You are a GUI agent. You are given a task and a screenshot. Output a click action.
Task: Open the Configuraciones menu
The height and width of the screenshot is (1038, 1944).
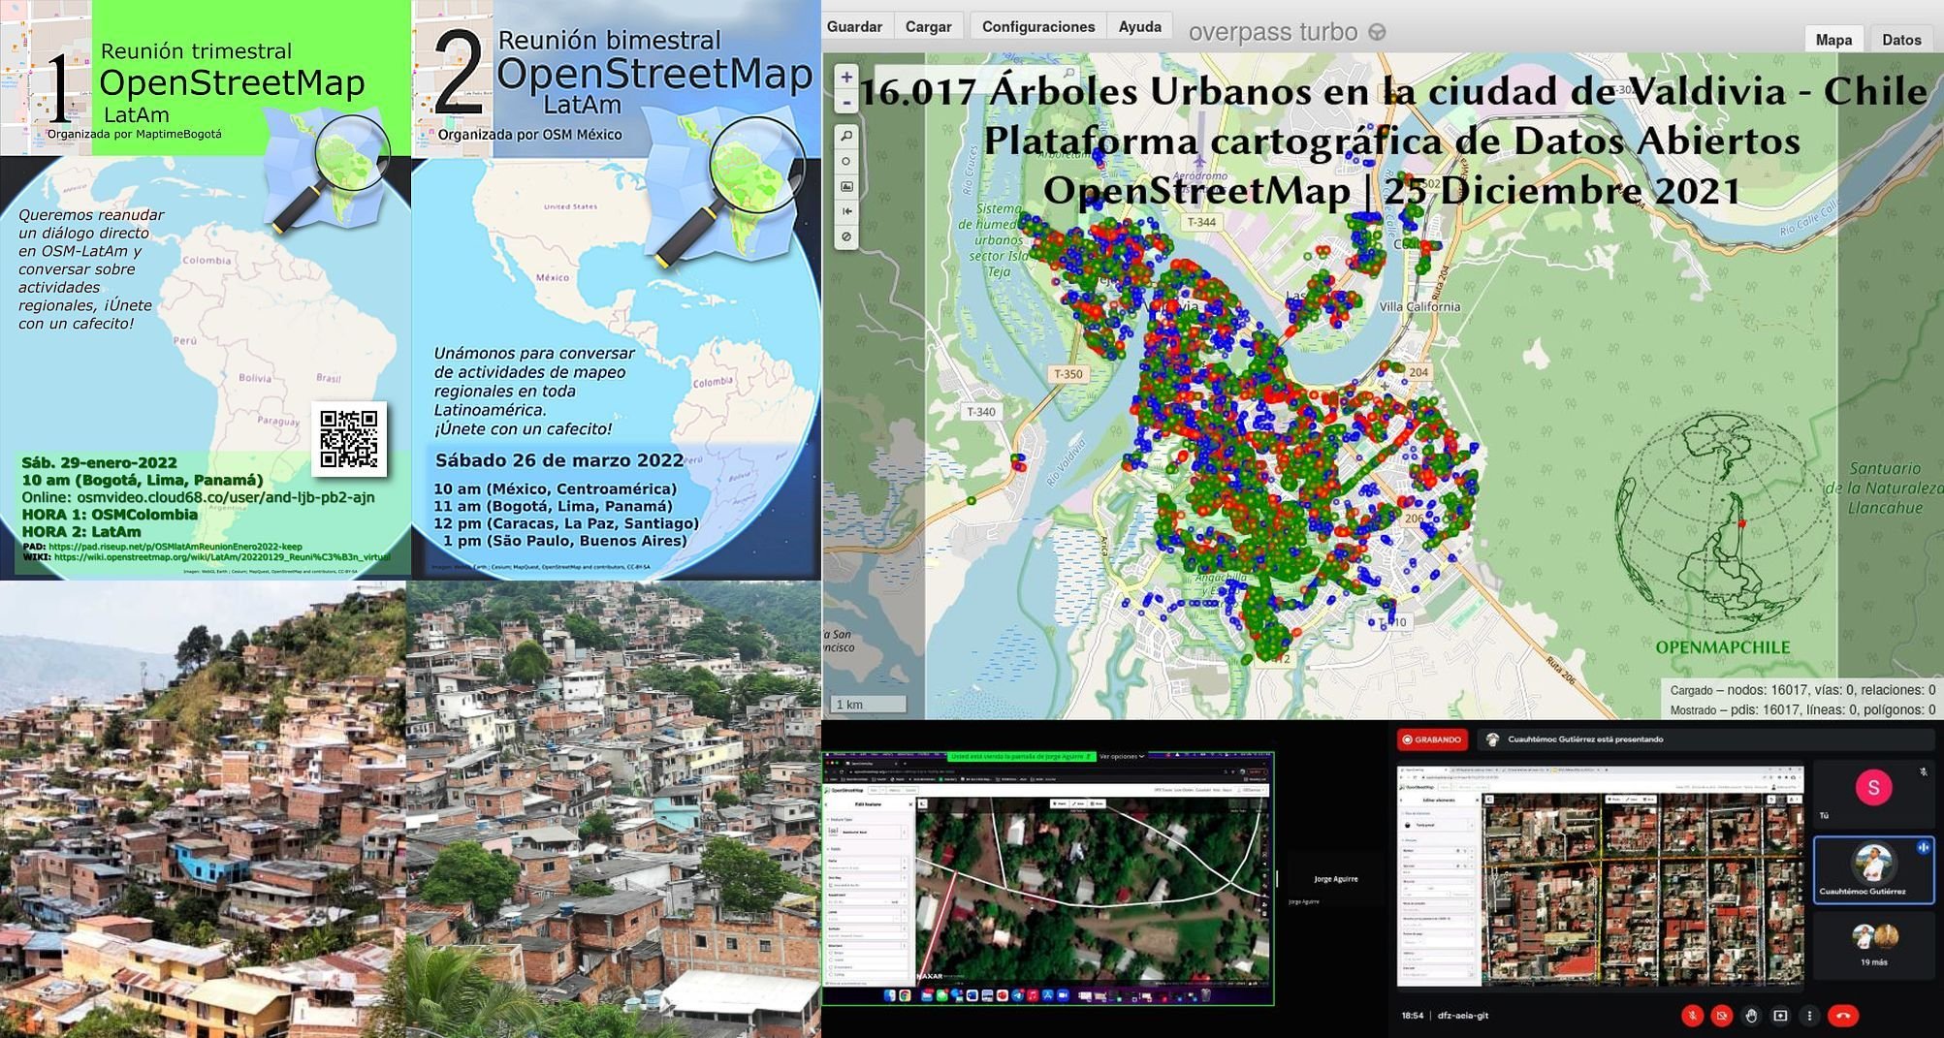point(1037,26)
